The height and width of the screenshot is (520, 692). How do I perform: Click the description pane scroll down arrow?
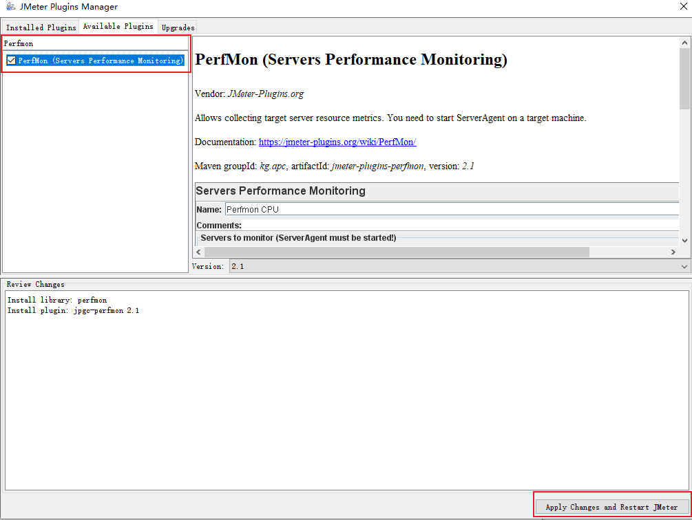684,241
